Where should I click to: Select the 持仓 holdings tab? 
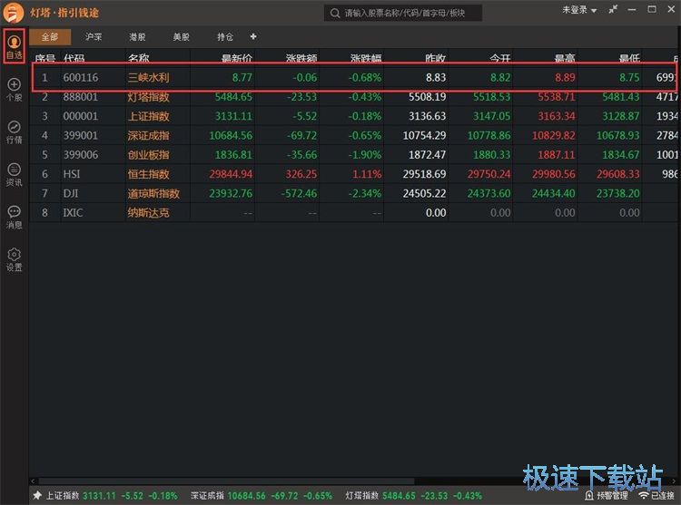click(225, 37)
